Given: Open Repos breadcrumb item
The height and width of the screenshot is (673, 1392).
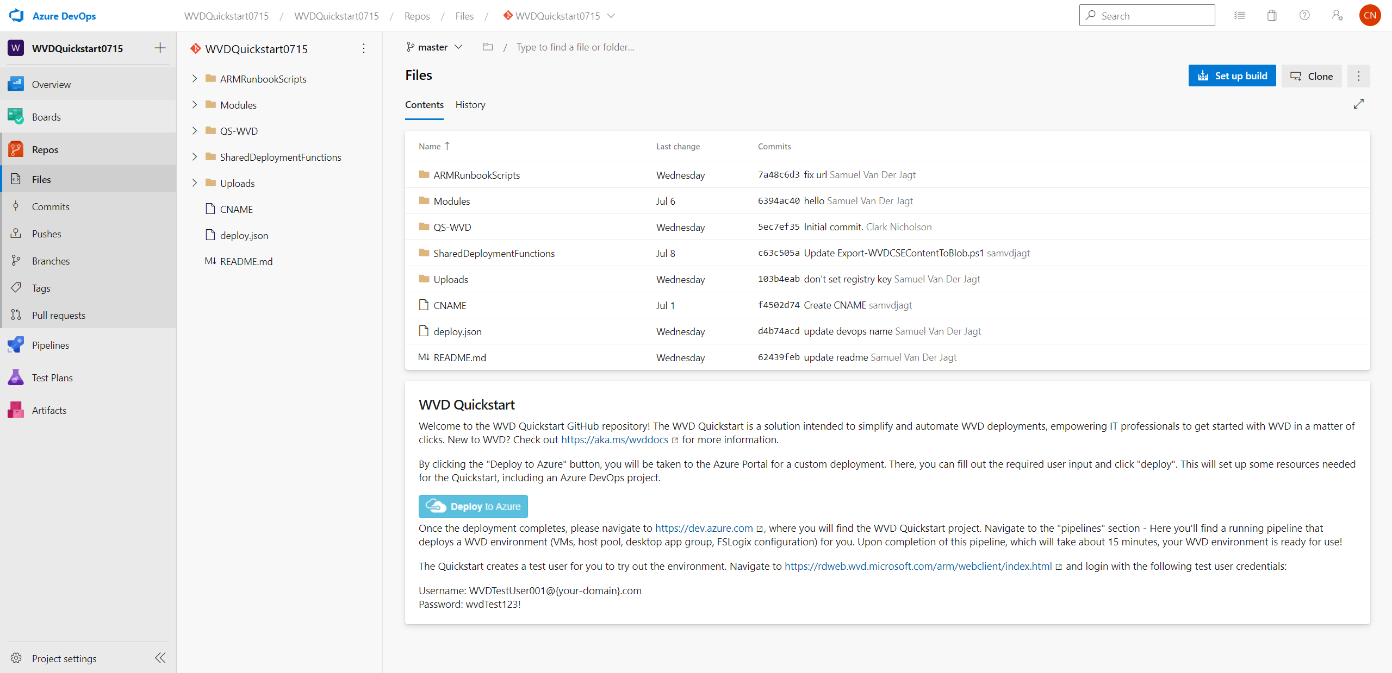Looking at the screenshot, I should (417, 16).
